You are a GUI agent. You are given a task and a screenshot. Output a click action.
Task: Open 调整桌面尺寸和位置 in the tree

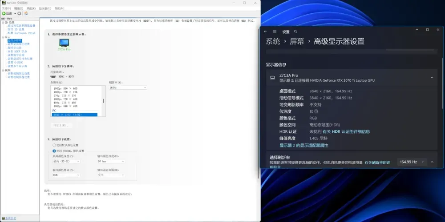click(x=20, y=59)
